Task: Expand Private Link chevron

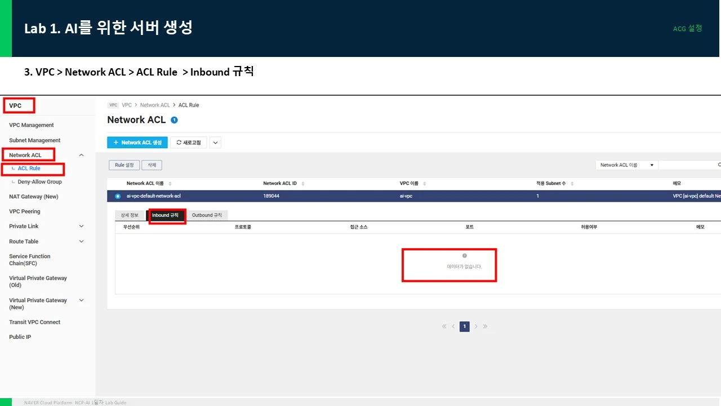Action: click(x=81, y=226)
